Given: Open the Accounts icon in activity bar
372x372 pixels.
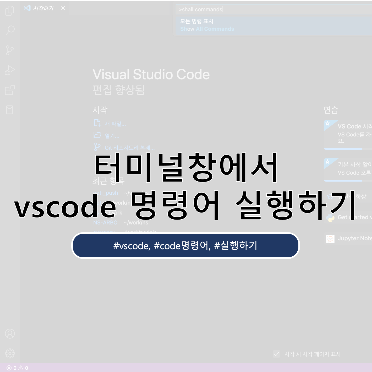Looking at the screenshot, I should [x=10, y=334].
